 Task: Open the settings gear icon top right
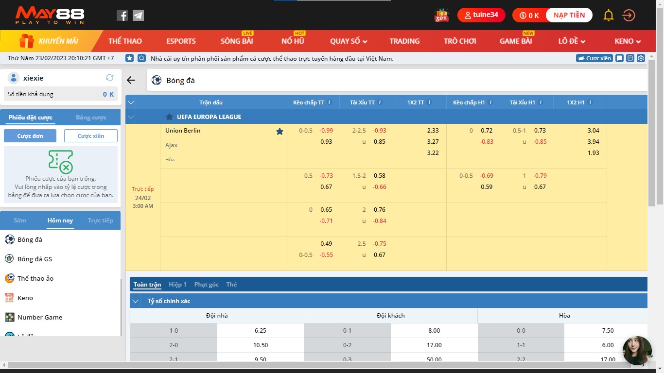click(x=641, y=58)
